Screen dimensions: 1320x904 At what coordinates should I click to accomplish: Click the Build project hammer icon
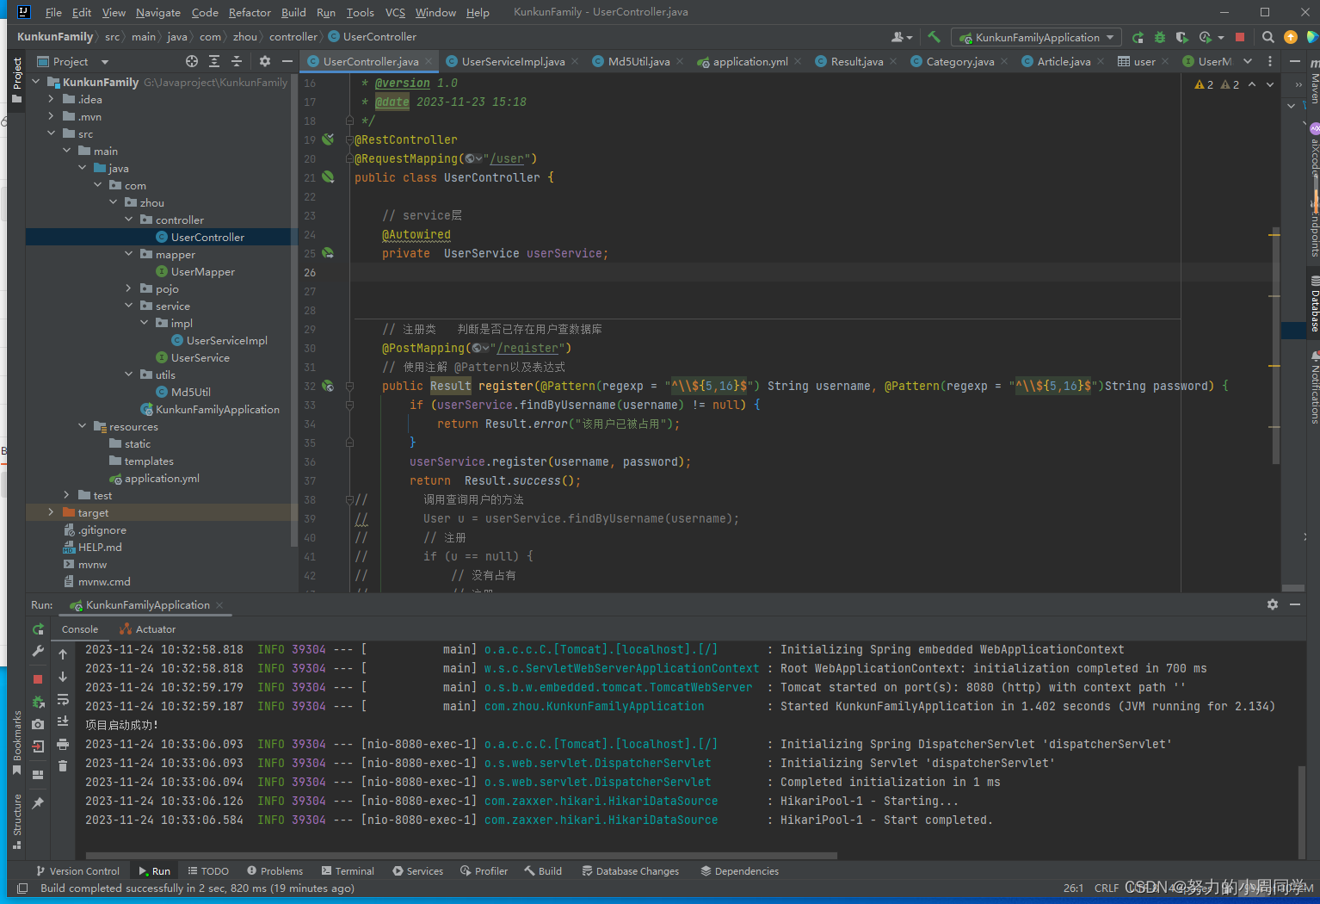click(x=934, y=37)
